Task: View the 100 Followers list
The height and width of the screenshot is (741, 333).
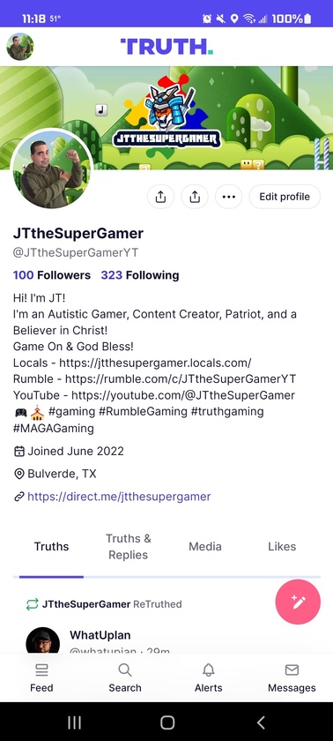Action: click(51, 275)
